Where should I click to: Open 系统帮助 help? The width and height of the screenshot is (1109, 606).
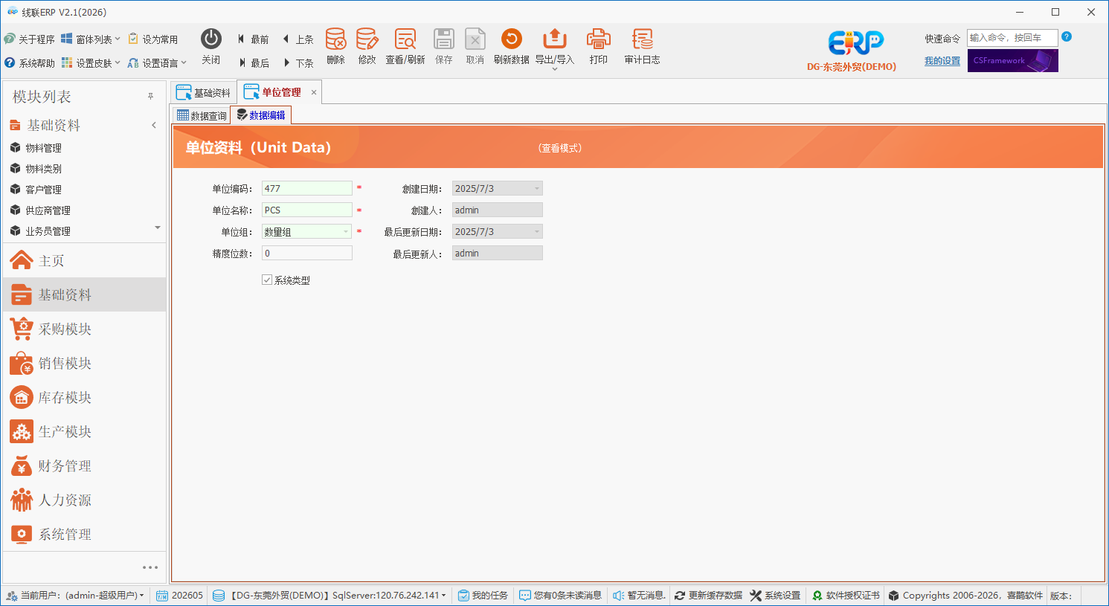[30, 63]
